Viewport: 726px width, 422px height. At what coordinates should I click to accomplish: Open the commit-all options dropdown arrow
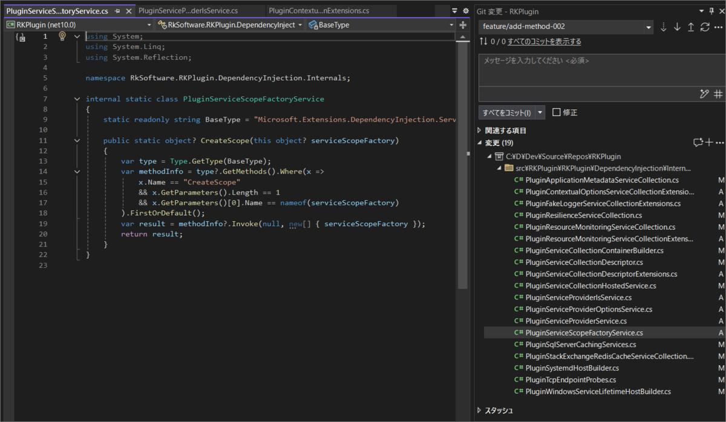(x=540, y=112)
